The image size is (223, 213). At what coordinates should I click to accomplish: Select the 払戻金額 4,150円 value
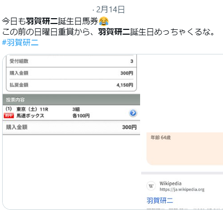point(125,85)
